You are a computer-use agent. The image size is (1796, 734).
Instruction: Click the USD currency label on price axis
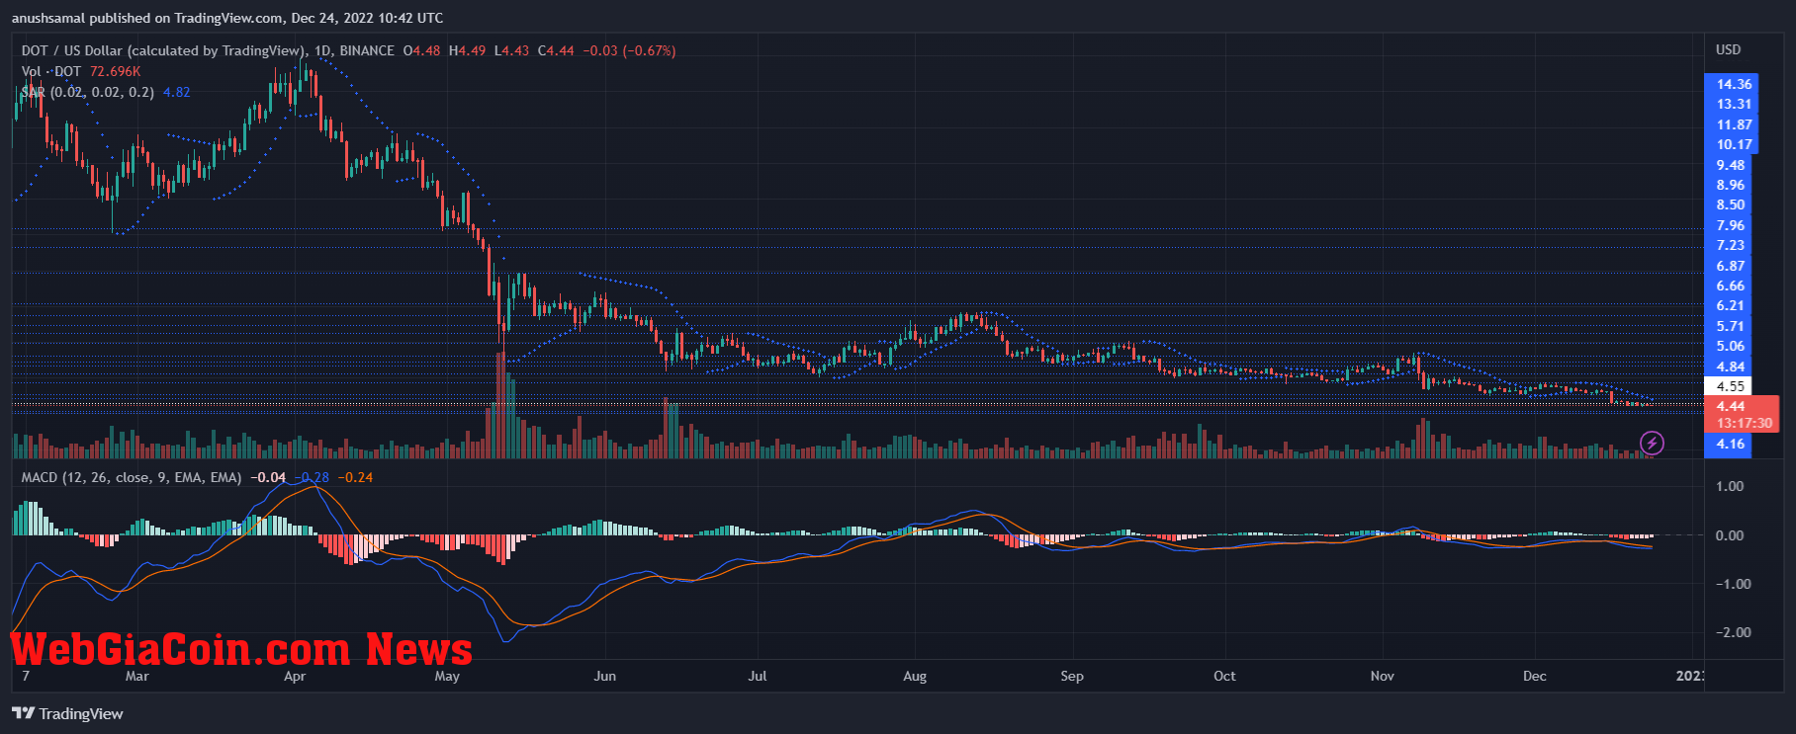(x=1728, y=49)
